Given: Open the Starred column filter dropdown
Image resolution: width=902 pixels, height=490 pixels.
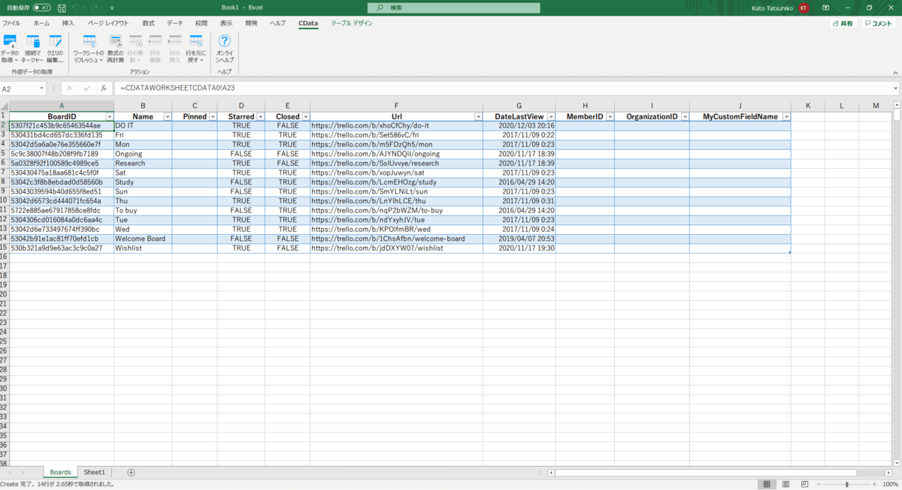Looking at the screenshot, I should (260, 117).
